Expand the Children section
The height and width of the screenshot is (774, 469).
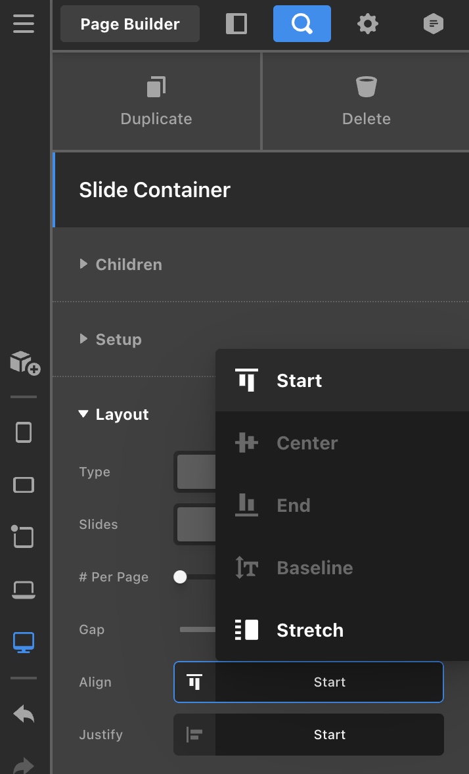[129, 265]
